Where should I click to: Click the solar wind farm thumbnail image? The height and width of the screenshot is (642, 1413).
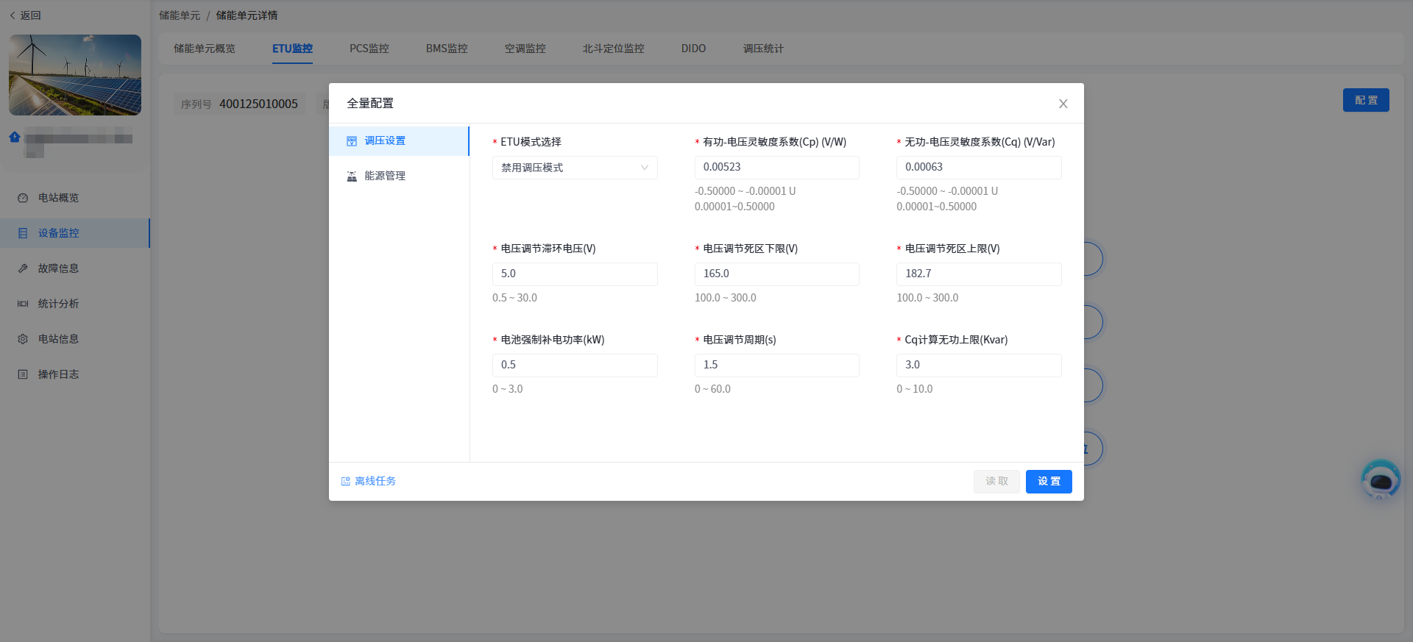pyautogui.click(x=75, y=75)
